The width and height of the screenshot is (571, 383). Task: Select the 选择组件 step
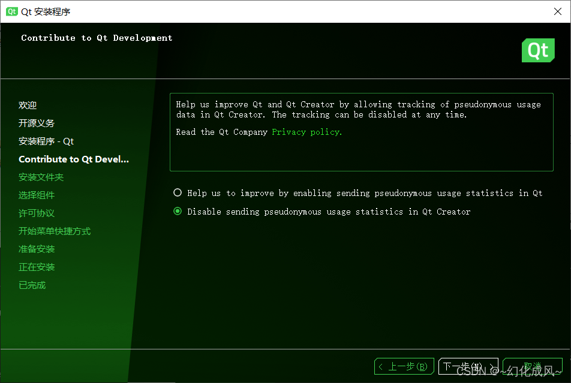[37, 195]
